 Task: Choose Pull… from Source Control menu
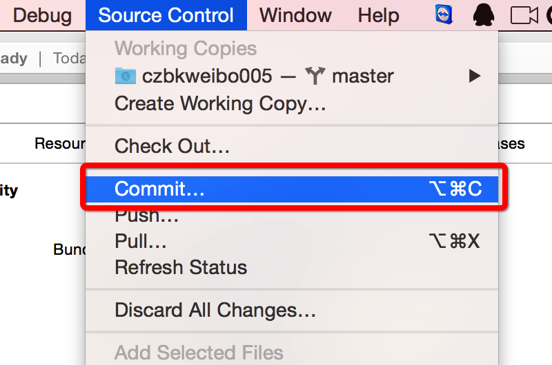coord(141,241)
